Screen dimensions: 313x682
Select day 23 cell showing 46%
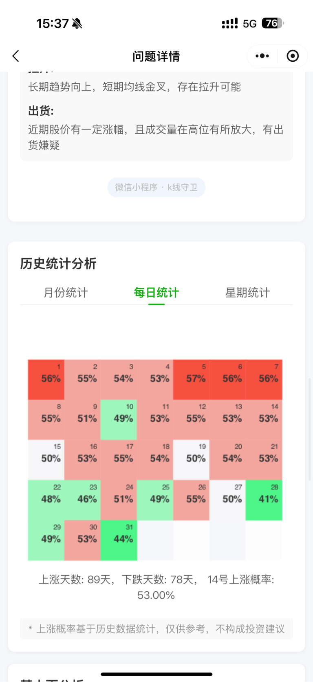[82, 500]
